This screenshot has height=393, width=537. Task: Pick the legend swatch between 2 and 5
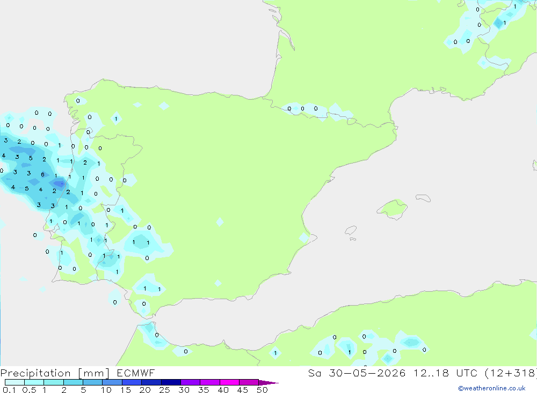pos(73,382)
